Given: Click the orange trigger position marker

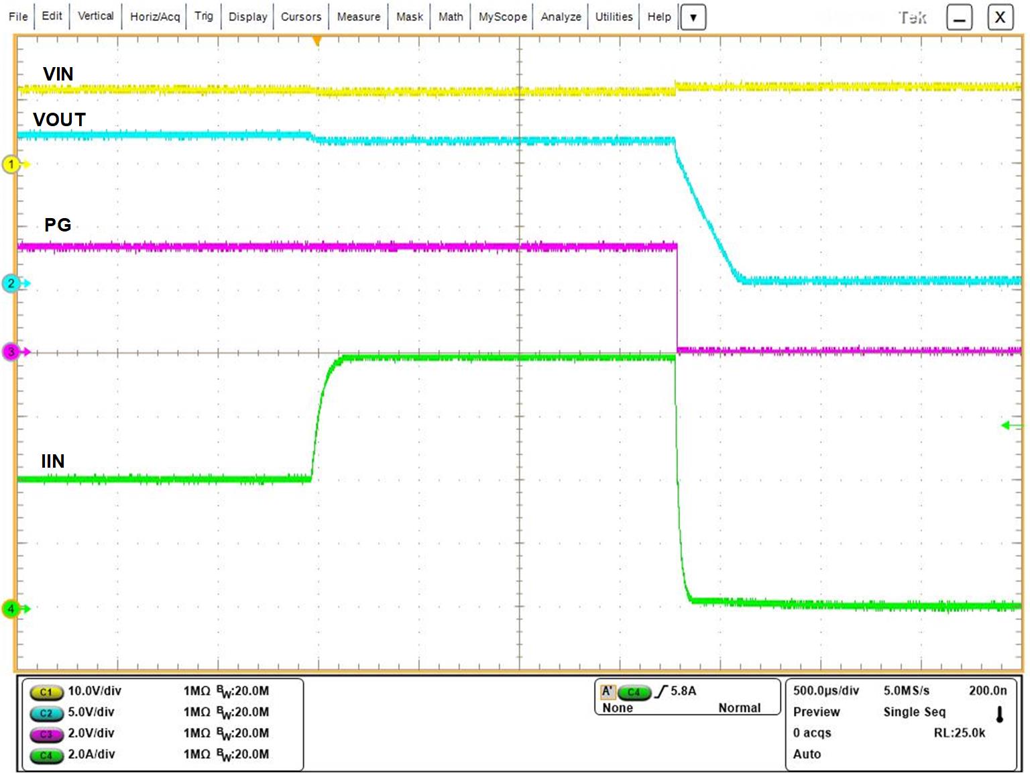Looking at the screenshot, I should (317, 42).
